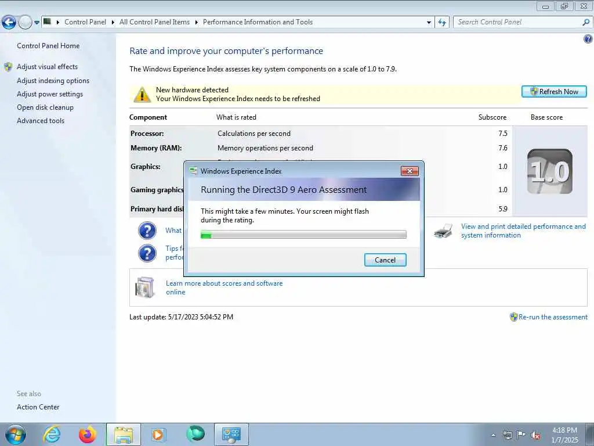Click the Primary hard disk subscore 5.9
Viewport: 594px width, 446px height.
[503, 209]
